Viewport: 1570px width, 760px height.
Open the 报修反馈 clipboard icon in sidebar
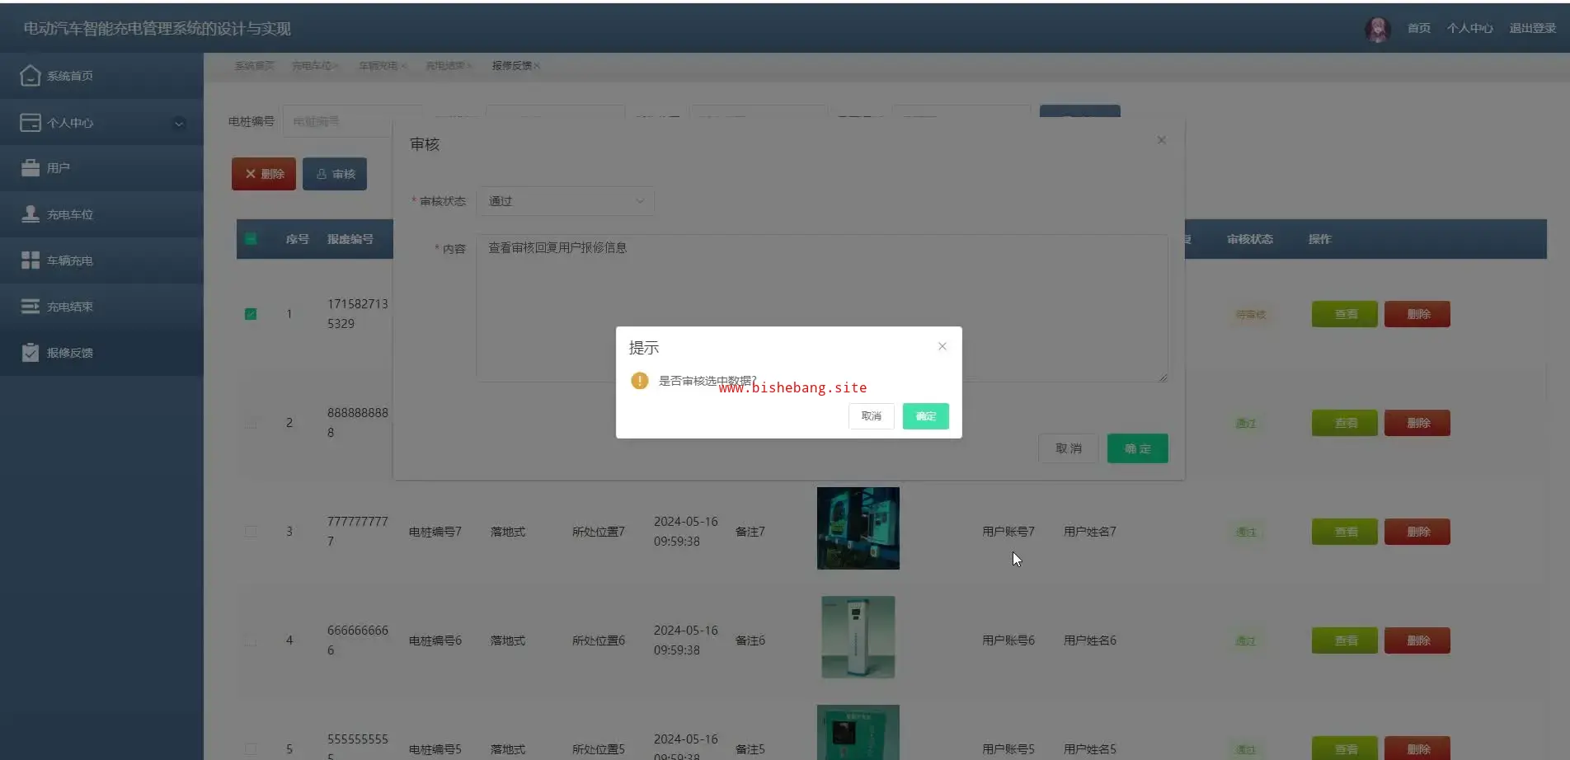click(31, 353)
